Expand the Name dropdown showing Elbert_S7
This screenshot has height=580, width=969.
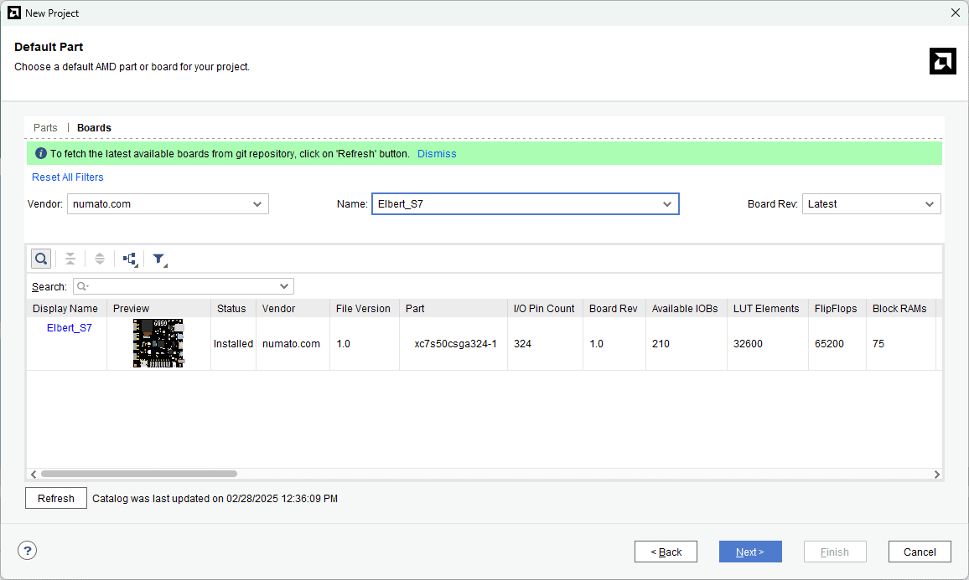(525, 204)
